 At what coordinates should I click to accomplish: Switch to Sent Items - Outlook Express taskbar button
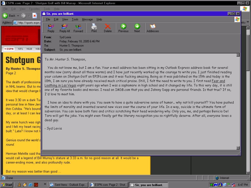tap(68, 185)
